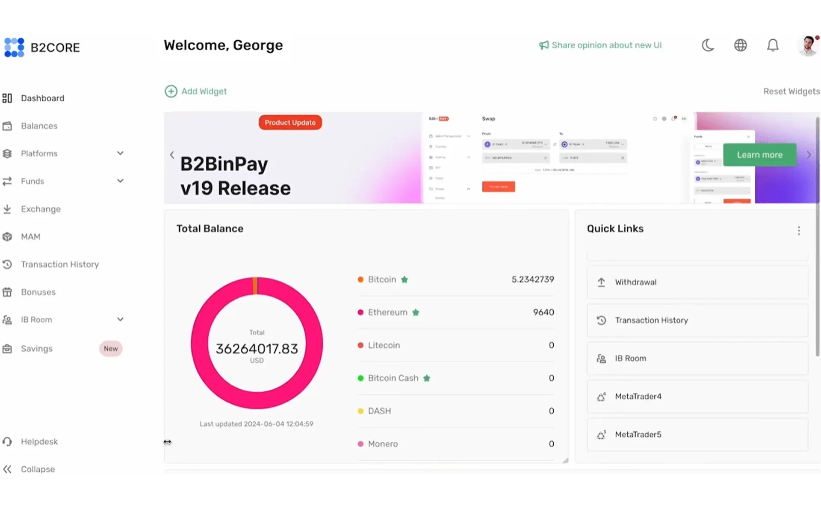Open the language globe icon
The height and width of the screenshot is (508, 821).
pos(741,45)
